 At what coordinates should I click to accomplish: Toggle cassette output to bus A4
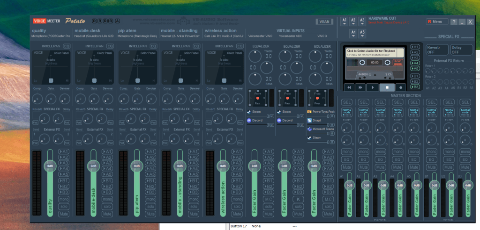tap(415, 63)
